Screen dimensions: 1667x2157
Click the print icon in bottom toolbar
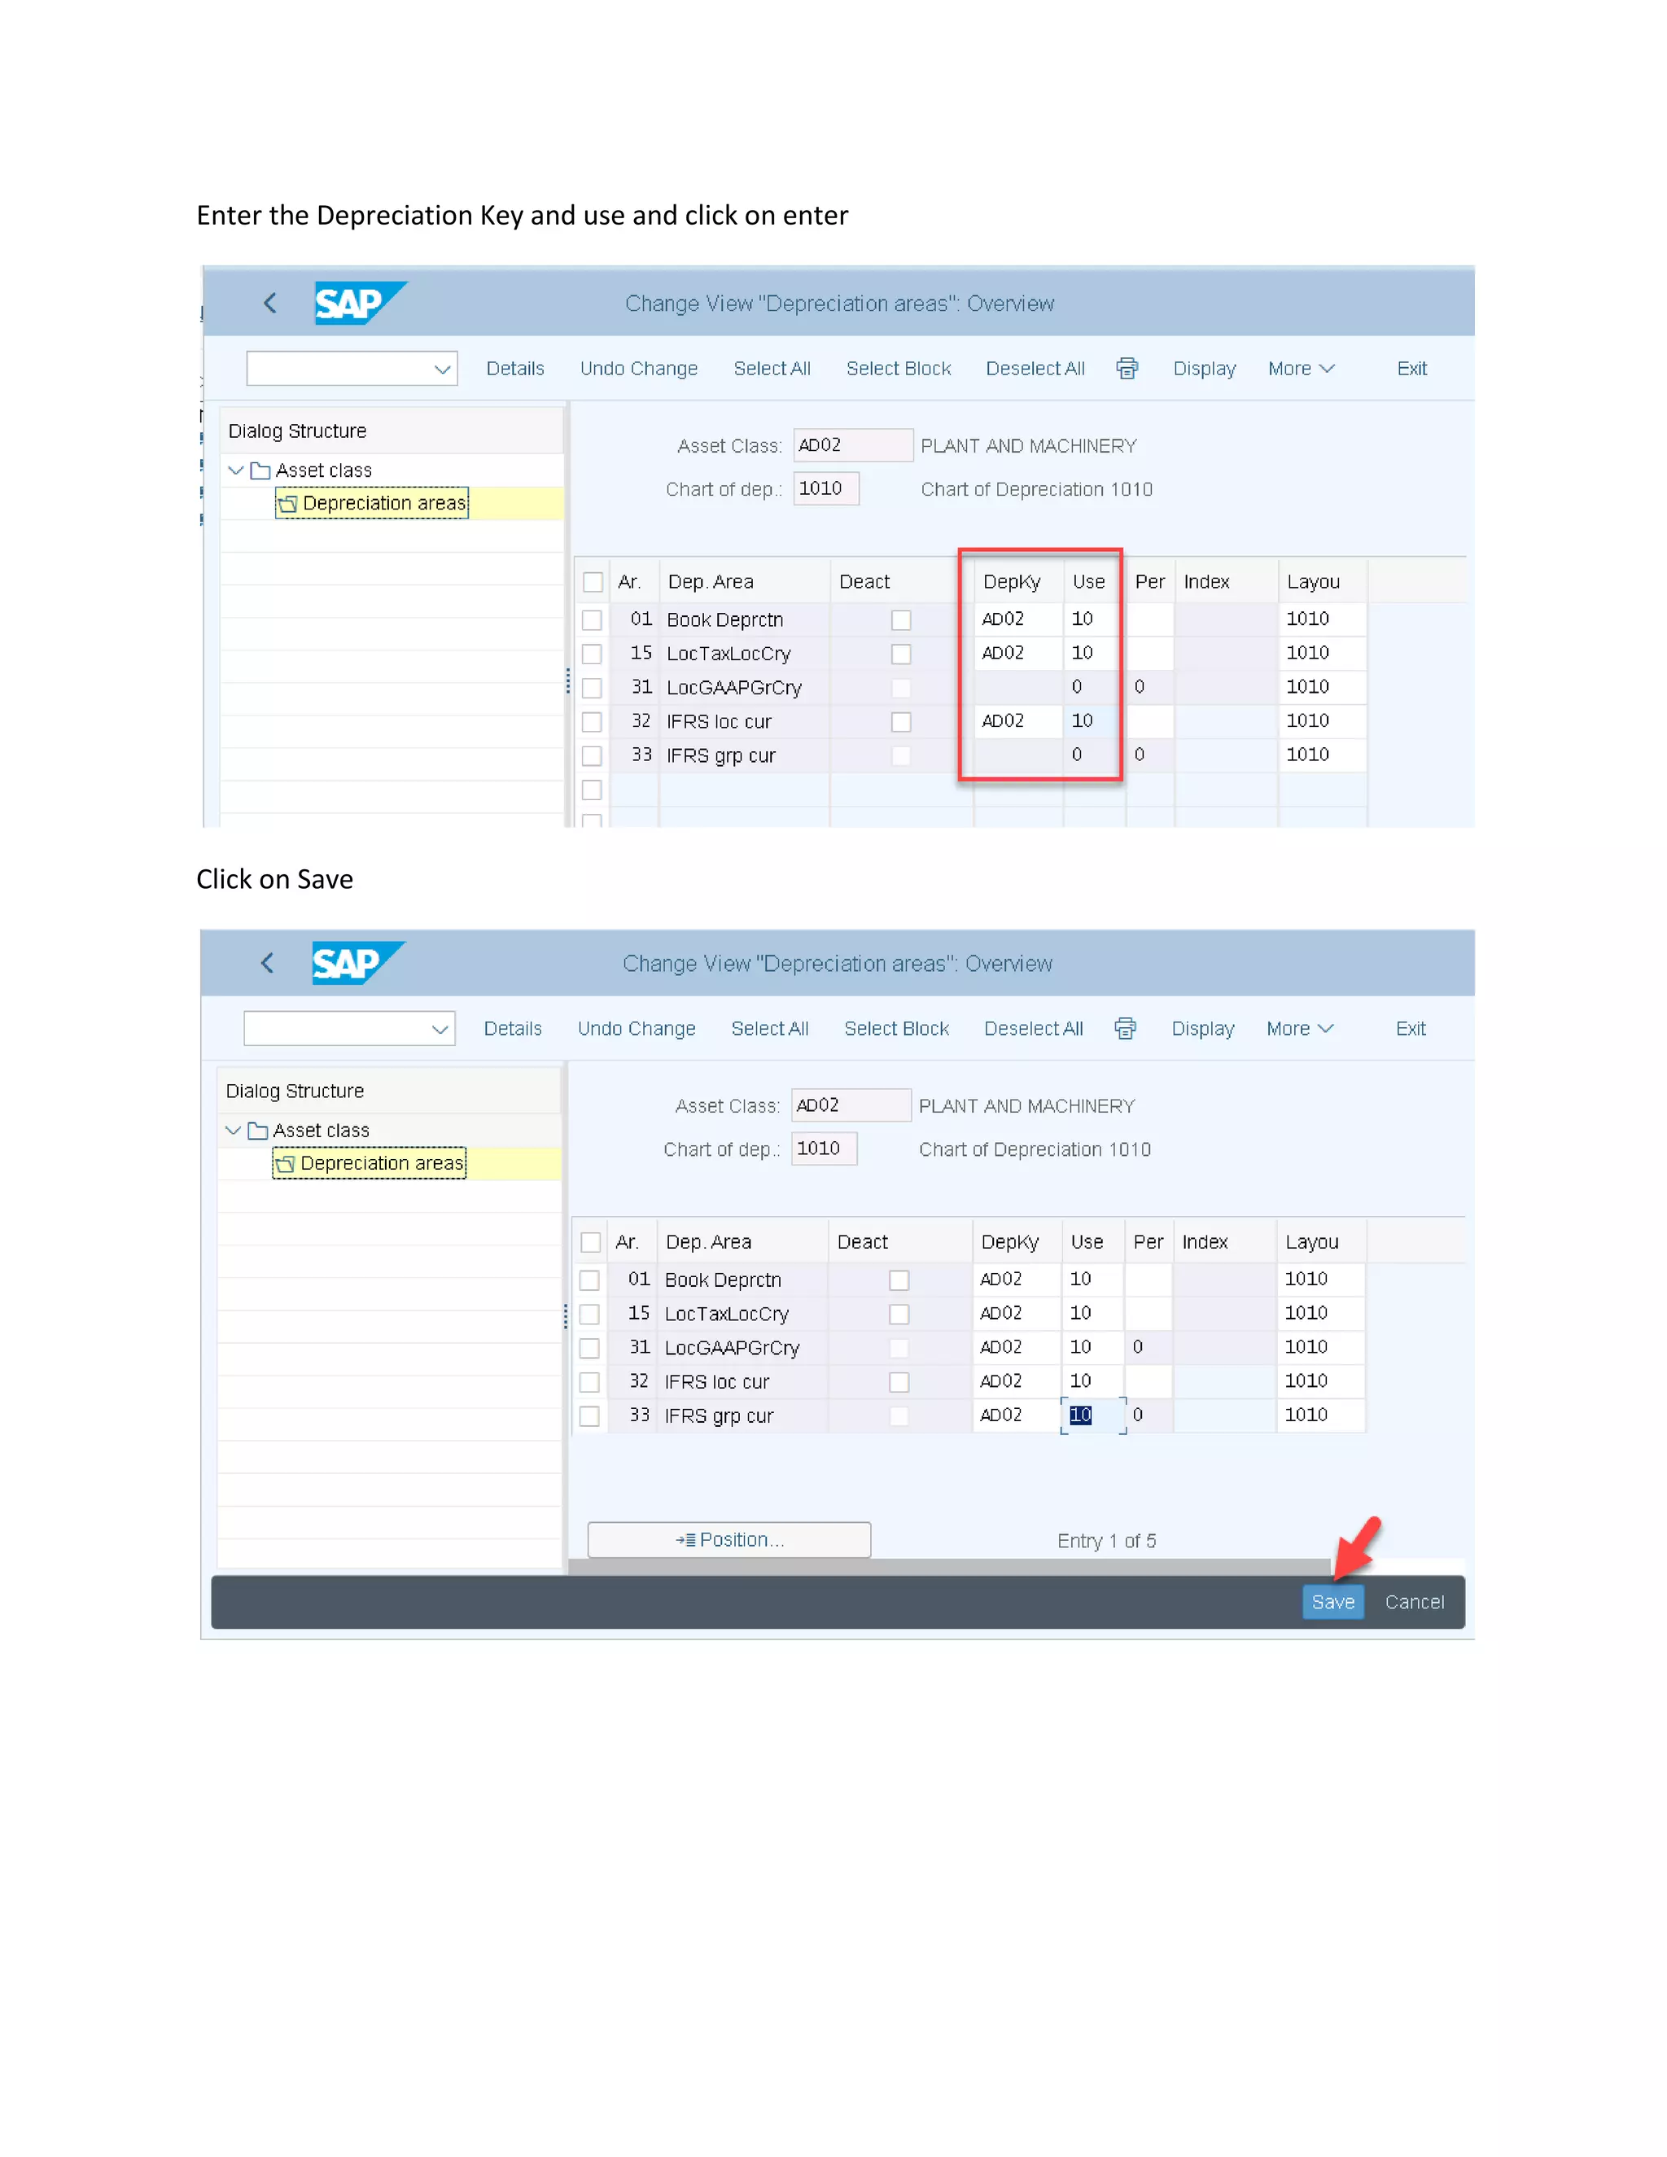(1125, 1028)
